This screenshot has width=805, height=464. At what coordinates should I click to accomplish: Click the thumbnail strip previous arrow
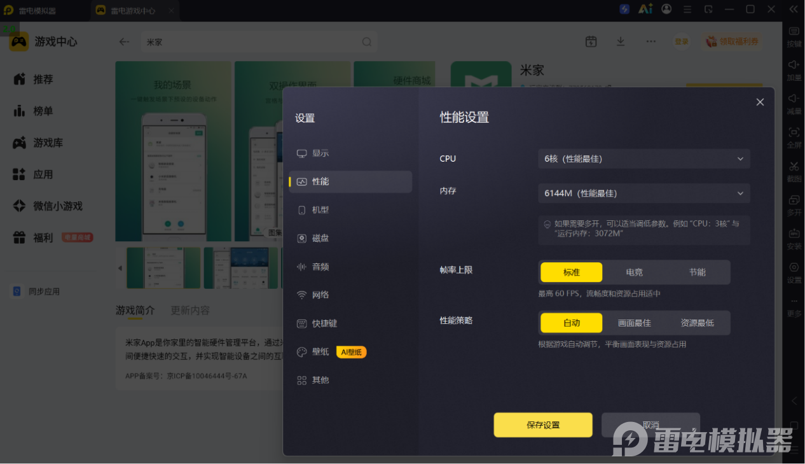tap(120, 268)
